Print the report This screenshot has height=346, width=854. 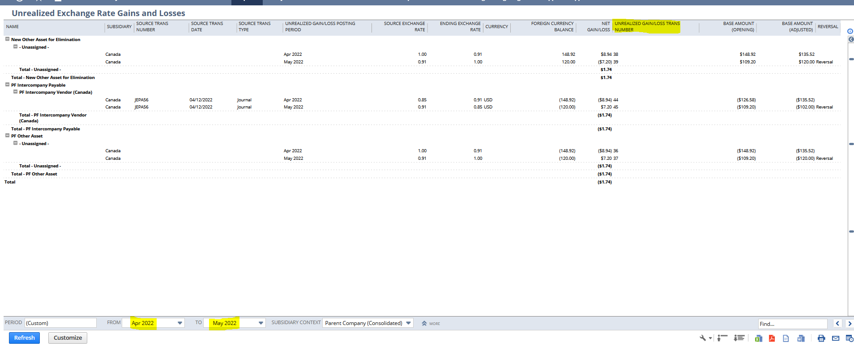pos(821,338)
